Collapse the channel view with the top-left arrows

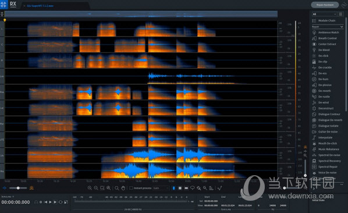click(x=2, y=14)
